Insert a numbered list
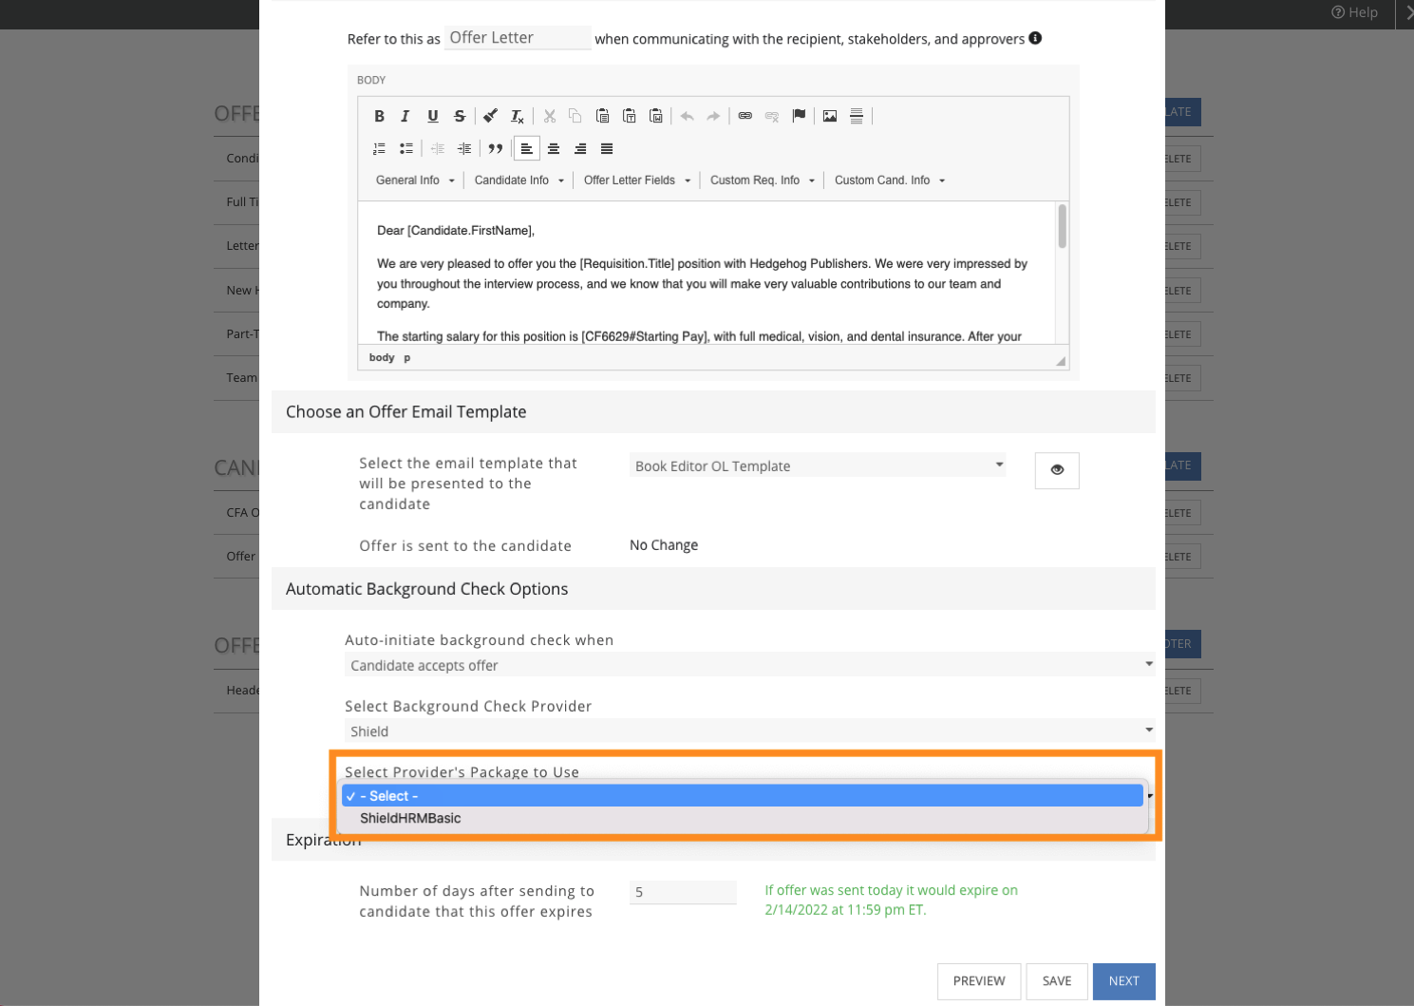Image resolution: width=1414 pixels, height=1006 pixels. tap(379, 149)
